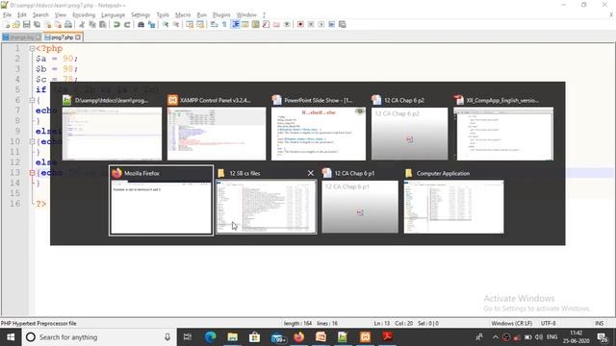Click the Redo toolbar icon
This screenshot has height=346, width=616.
click(127, 24)
